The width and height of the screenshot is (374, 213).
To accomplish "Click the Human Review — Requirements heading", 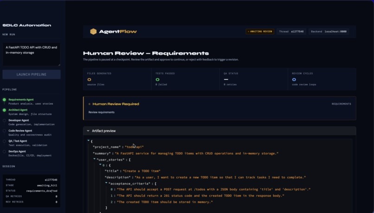I will (x=146, y=53).
